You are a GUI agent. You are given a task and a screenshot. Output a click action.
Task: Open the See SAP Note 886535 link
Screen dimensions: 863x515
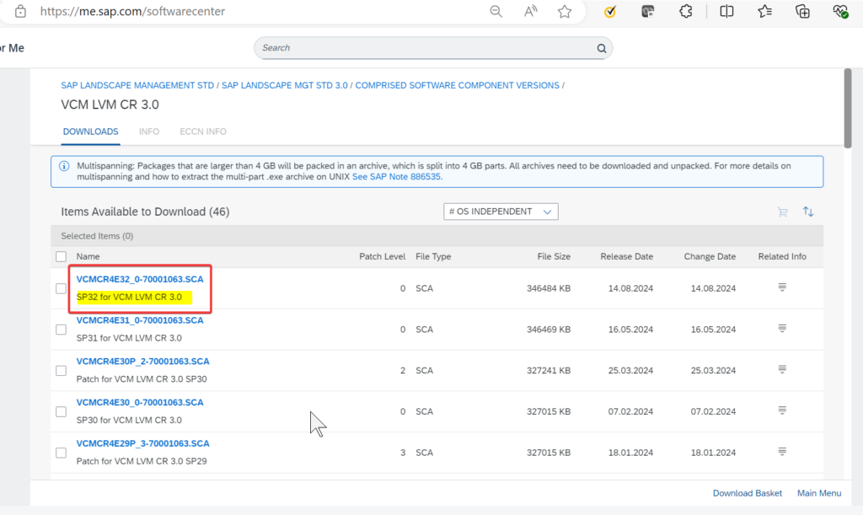pyautogui.click(x=396, y=177)
